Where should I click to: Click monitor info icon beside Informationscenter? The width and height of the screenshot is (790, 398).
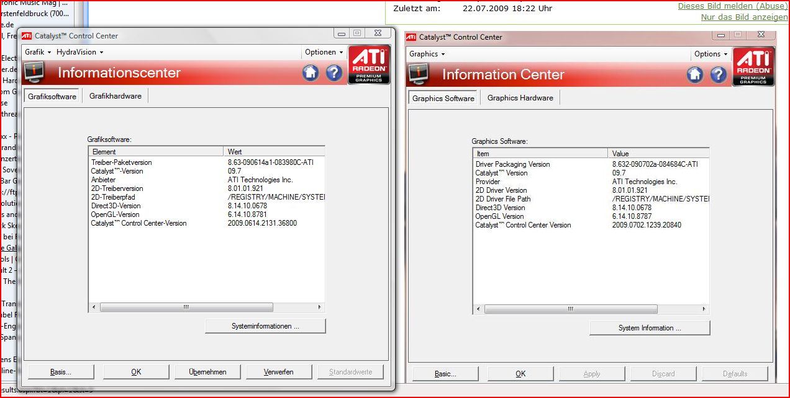coord(34,73)
